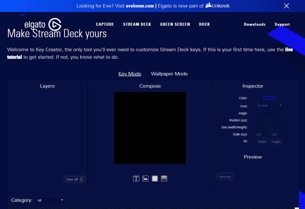Add a gradient fill layer
The image size is (305, 209).
[x=164, y=178]
